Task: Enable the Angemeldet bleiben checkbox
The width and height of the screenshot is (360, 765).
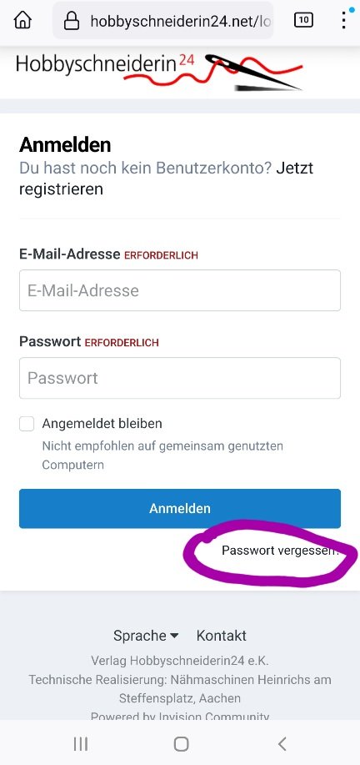Action: point(27,424)
